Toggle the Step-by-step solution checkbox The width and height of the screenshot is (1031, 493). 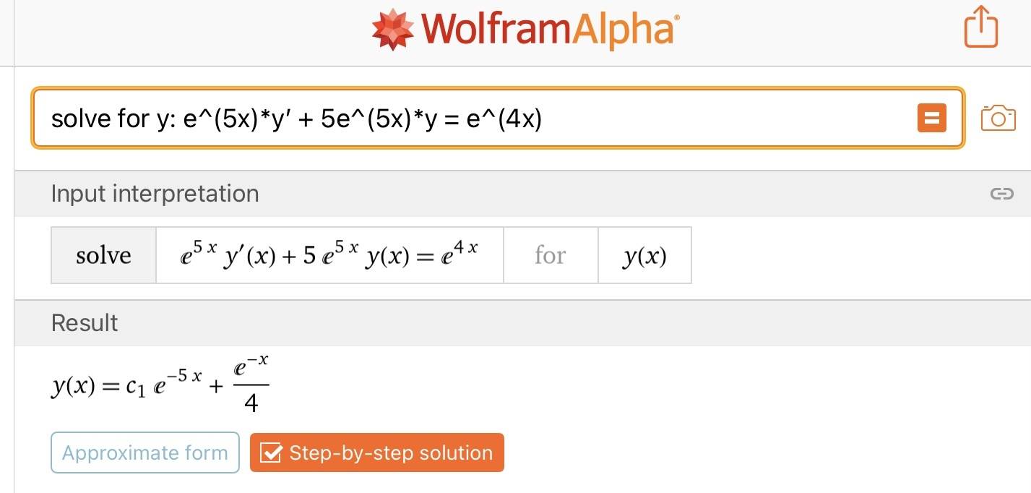click(x=270, y=453)
